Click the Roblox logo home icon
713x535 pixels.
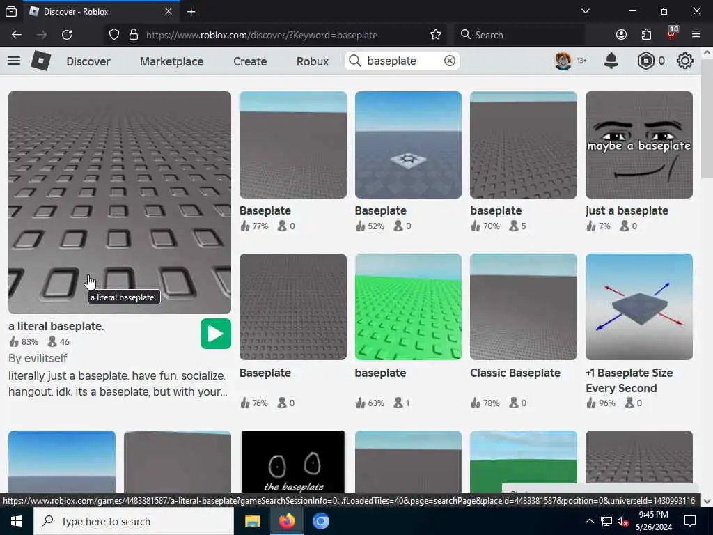click(40, 61)
